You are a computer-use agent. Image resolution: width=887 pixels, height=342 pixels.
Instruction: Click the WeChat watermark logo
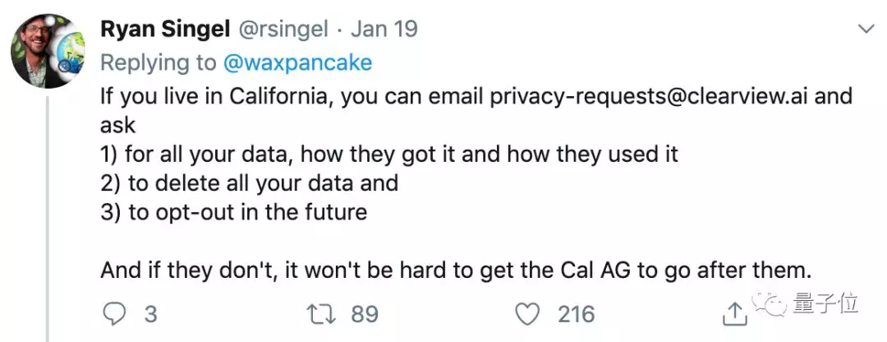pos(771,305)
